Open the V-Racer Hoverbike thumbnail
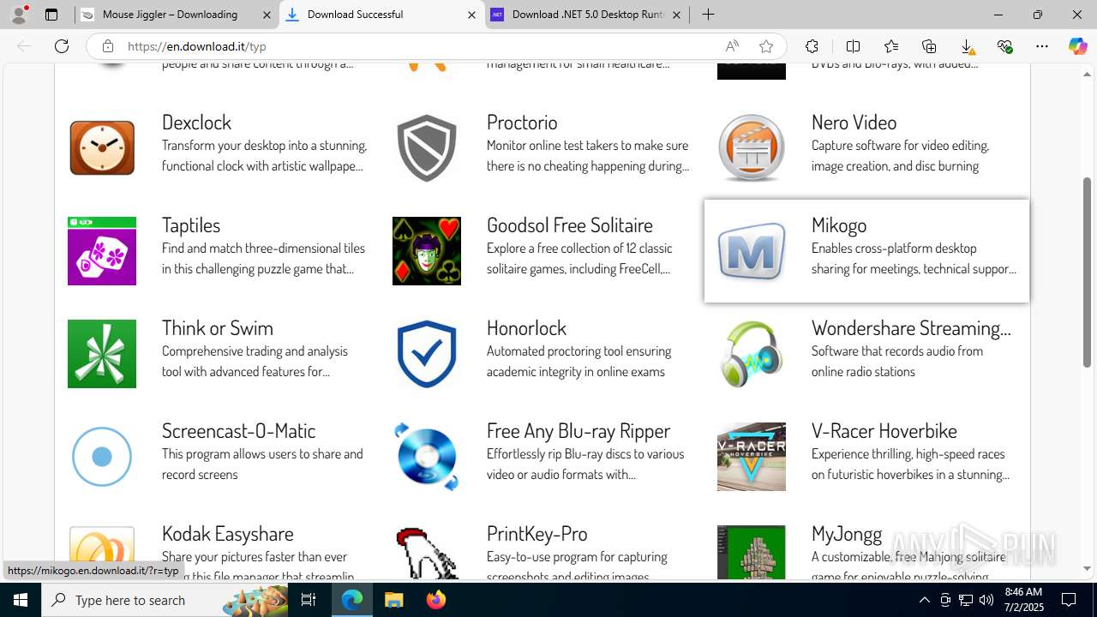1097x617 pixels. click(x=752, y=457)
